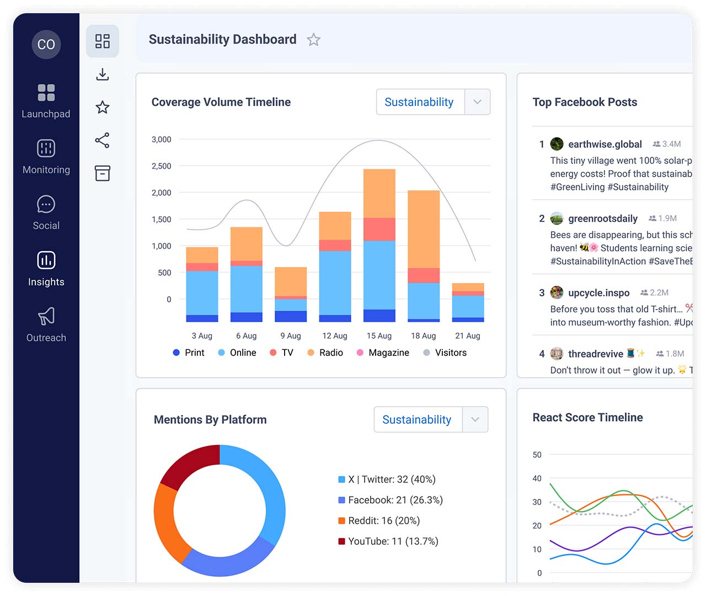Open the Sustainability dropdown on Mentions By Platform
This screenshot has width=706, height=596.
(x=417, y=419)
